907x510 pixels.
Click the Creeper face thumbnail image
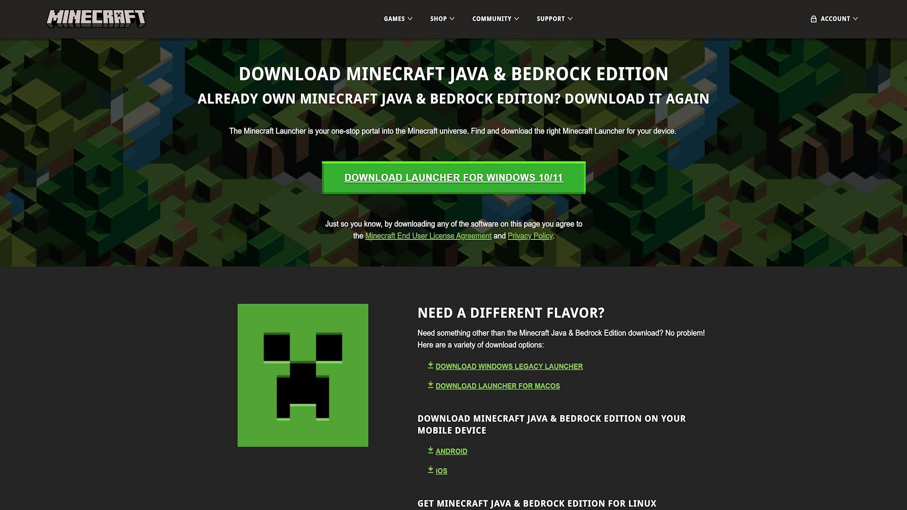[x=302, y=374]
